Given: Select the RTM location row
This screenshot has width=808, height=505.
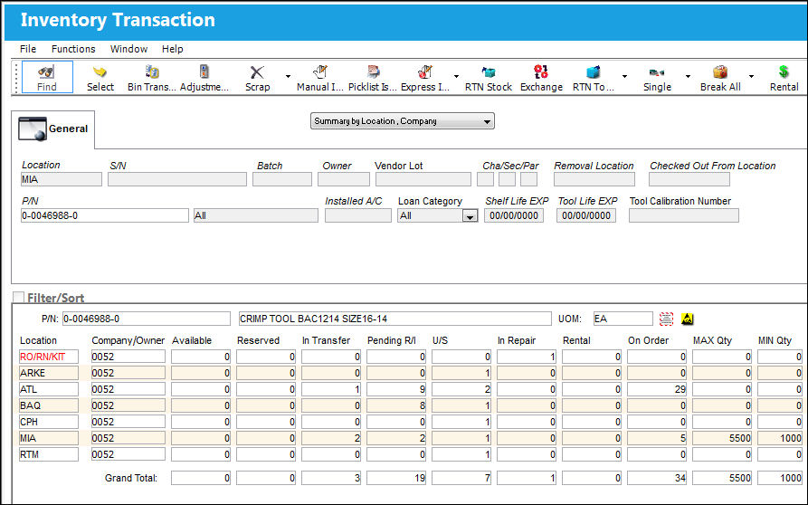Looking at the screenshot, I should (411, 454).
